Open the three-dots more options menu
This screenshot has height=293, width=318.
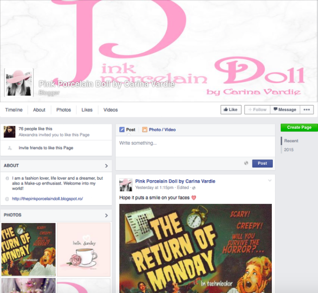307,109
